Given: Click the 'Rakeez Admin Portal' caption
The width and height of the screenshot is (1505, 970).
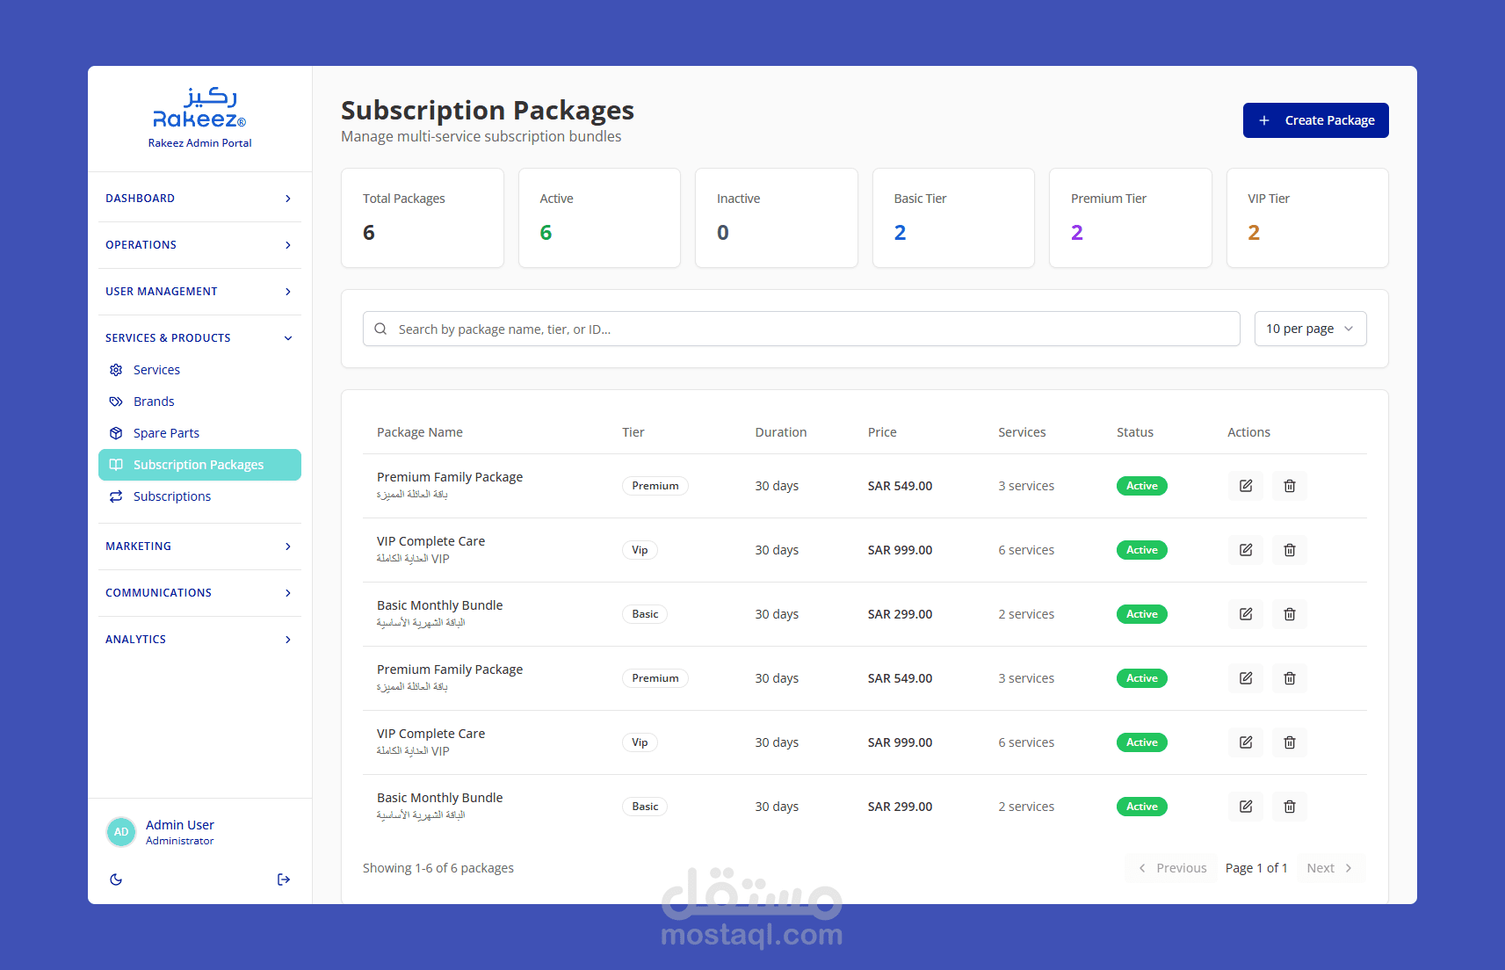Looking at the screenshot, I should [x=199, y=143].
